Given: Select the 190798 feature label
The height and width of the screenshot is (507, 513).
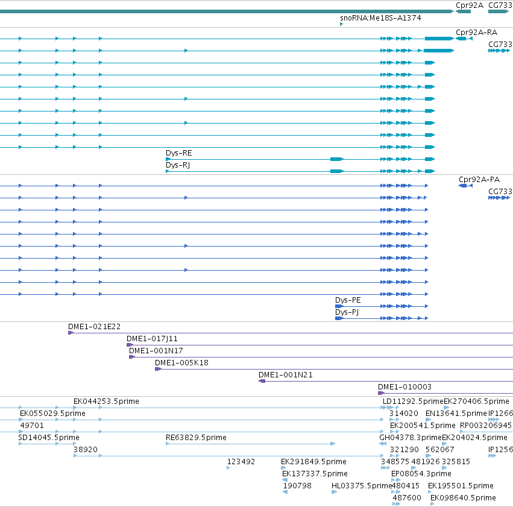Looking at the screenshot, I should pos(297,486).
